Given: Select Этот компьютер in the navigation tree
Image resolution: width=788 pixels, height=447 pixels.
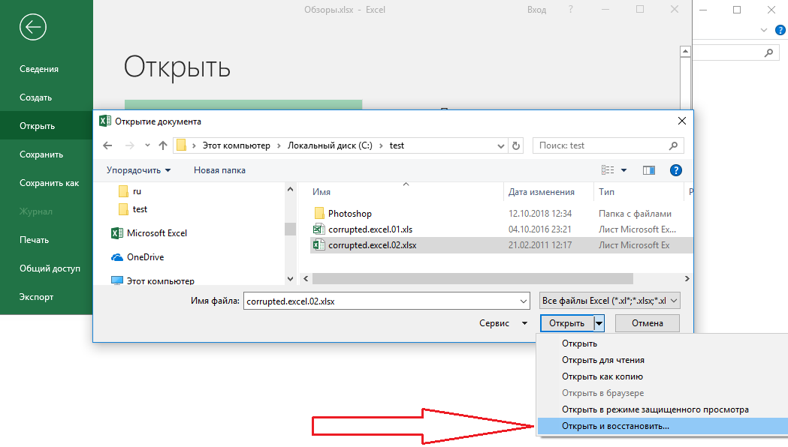Looking at the screenshot, I should pos(152,281).
